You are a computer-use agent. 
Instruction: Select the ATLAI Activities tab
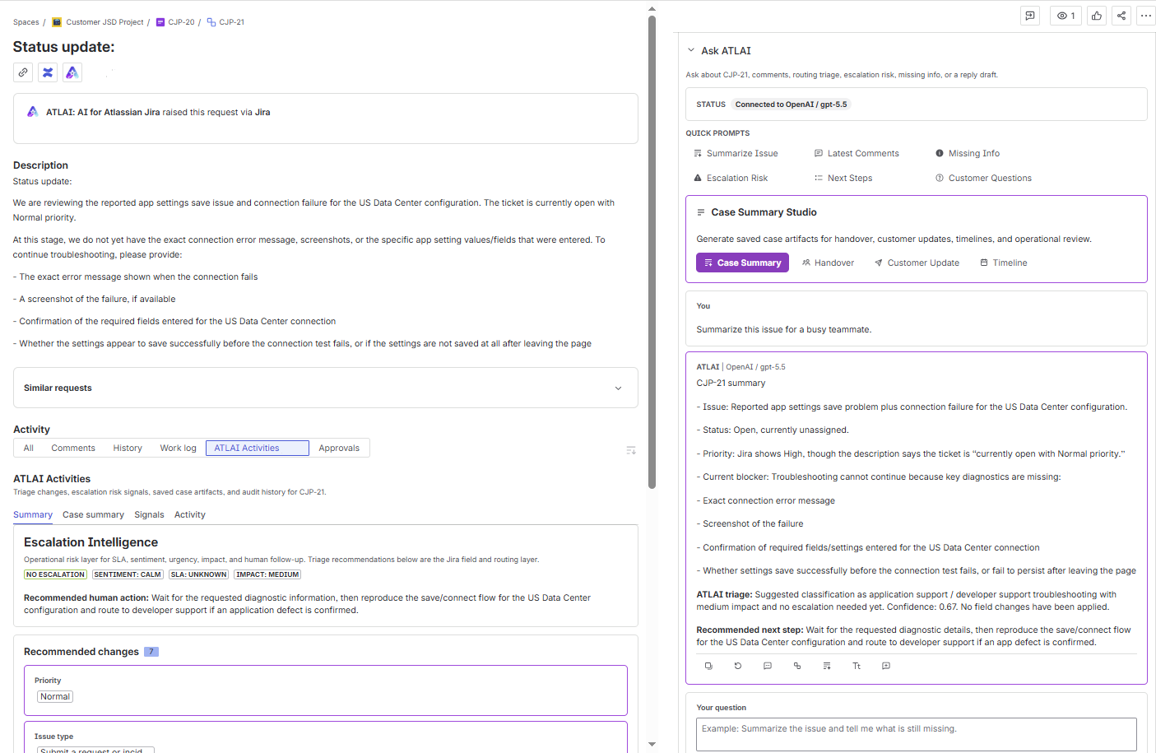257,448
